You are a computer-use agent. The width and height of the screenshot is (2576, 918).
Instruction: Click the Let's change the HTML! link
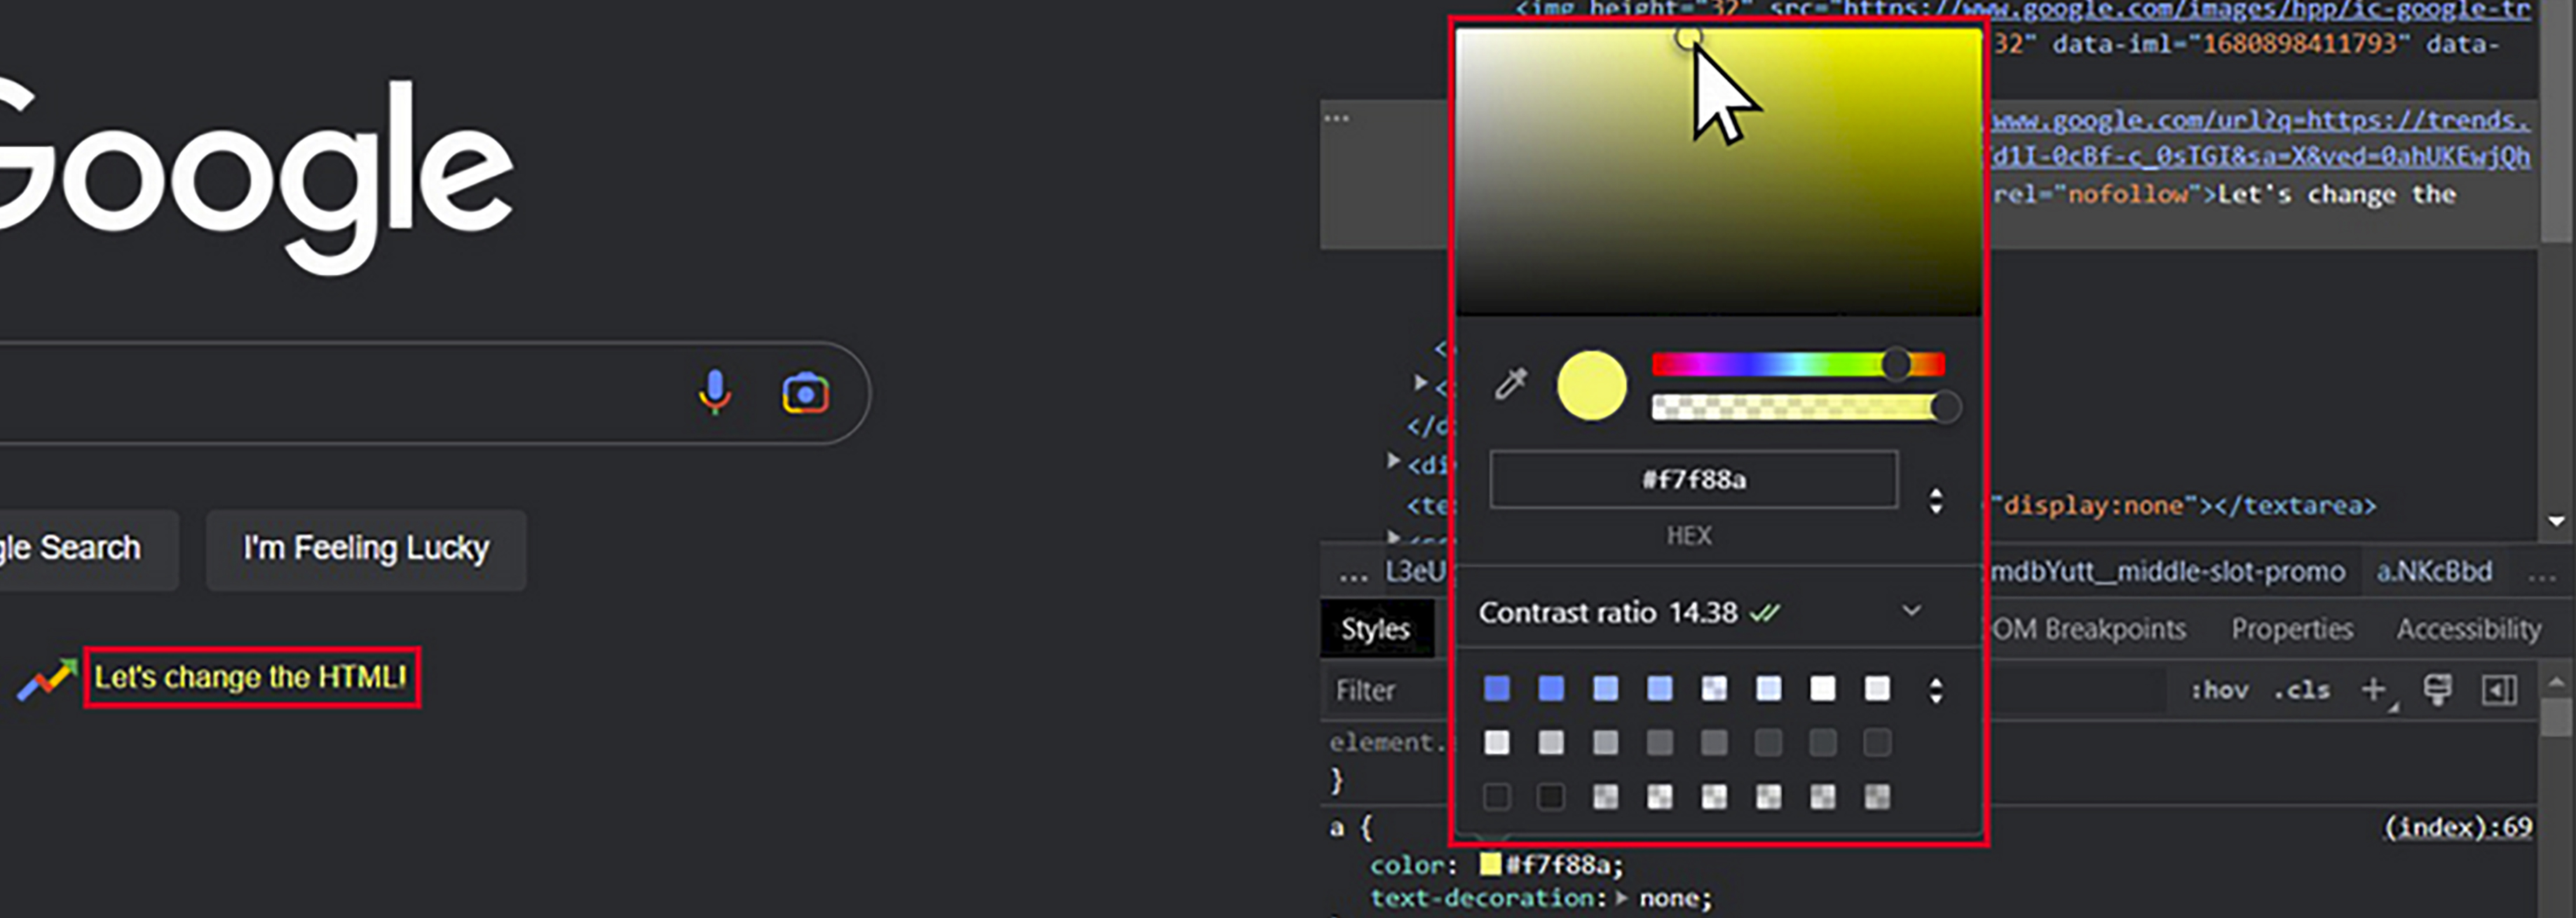click(250, 677)
